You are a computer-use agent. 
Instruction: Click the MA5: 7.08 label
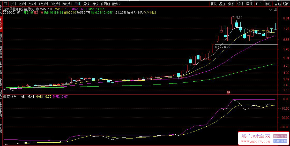point(47,9)
